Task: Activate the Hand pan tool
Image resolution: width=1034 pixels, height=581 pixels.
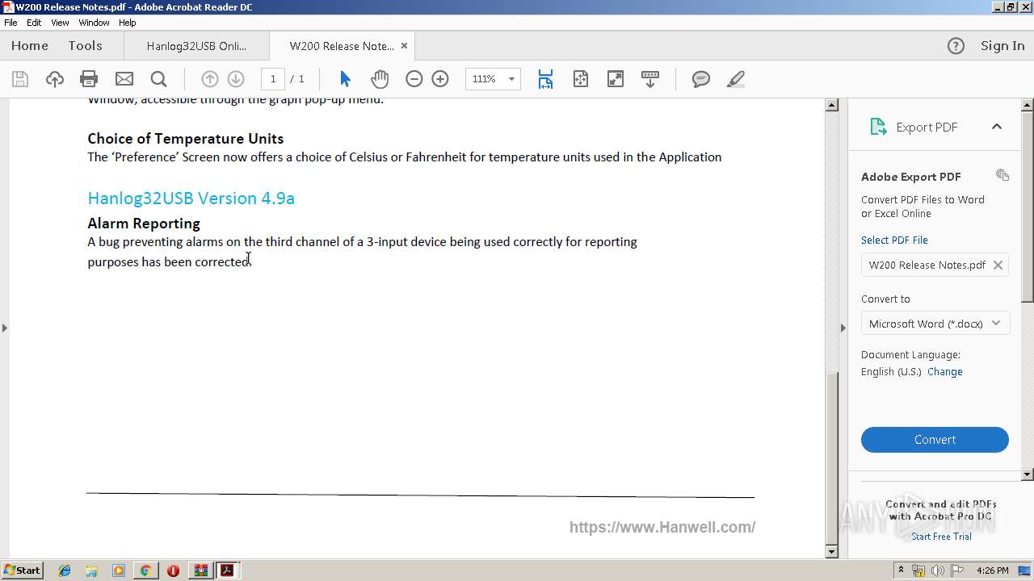Action: pos(380,79)
